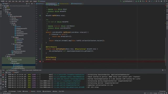This screenshot has width=168, height=94.
Task: Click the camera dump threads icon
Action: point(3,77)
